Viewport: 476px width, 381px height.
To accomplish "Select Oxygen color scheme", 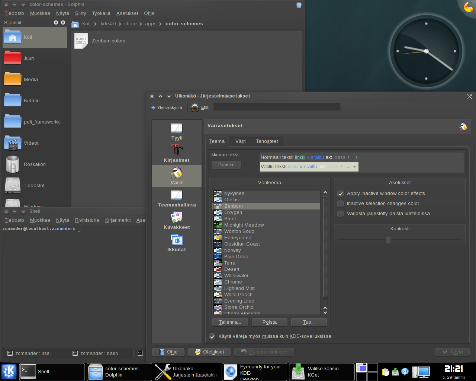I will coord(266,212).
